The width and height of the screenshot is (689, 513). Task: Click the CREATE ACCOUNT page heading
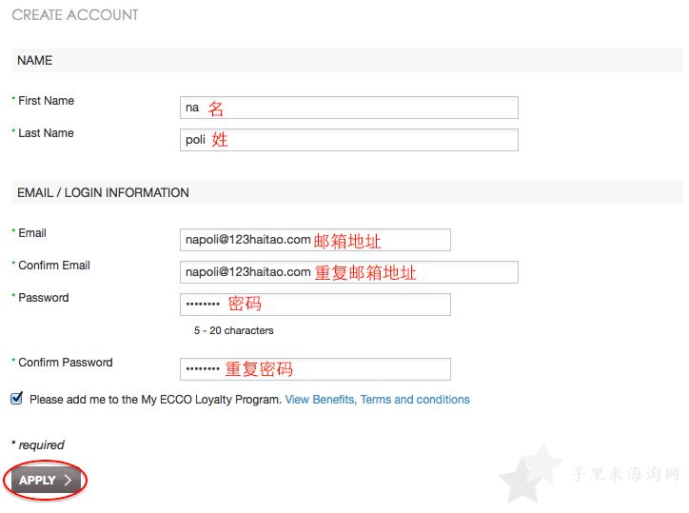pos(75,15)
